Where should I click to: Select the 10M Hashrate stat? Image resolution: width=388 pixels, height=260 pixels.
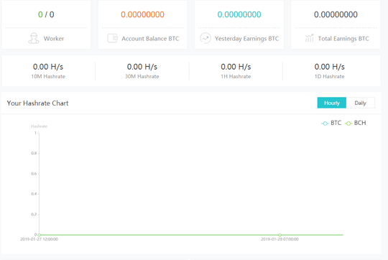click(x=48, y=71)
